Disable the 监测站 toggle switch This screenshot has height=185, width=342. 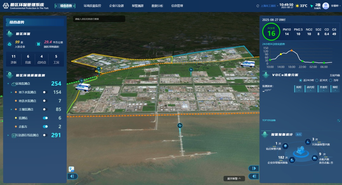[x=45, y=118]
